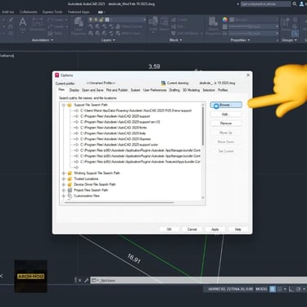
Task: Apply the Options changes
Action: click(x=215, y=229)
